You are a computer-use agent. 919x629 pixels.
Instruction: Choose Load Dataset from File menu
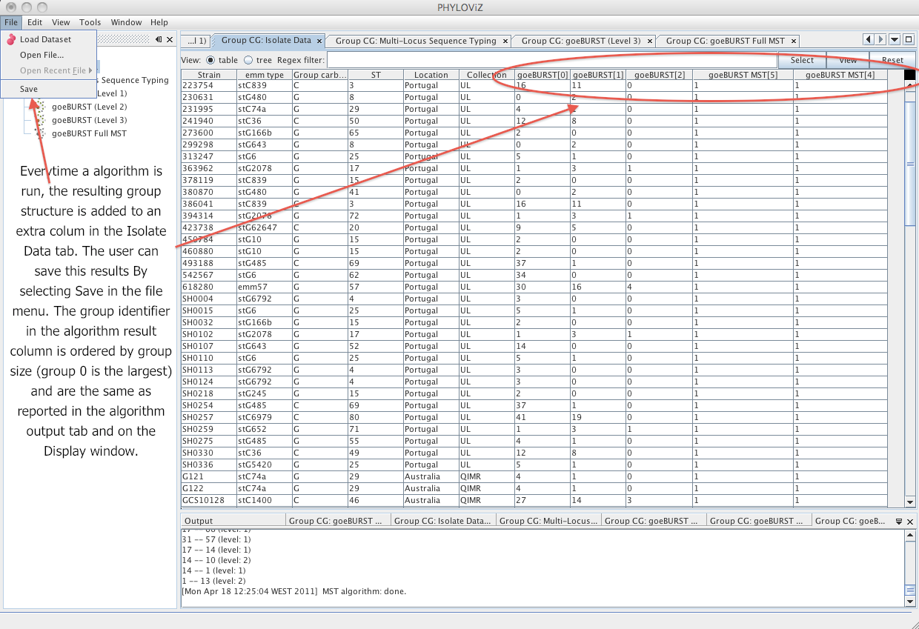tap(49, 39)
